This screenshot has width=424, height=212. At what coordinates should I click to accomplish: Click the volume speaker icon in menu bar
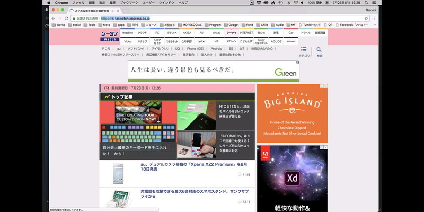[302, 3]
